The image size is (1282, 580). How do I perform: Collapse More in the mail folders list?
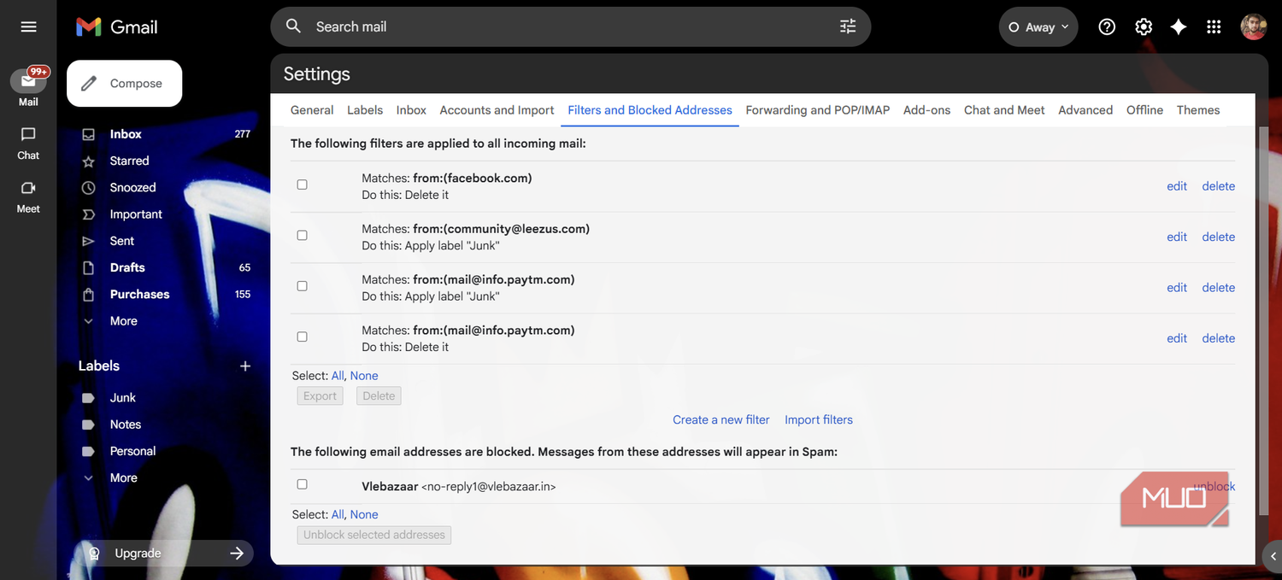point(122,320)
